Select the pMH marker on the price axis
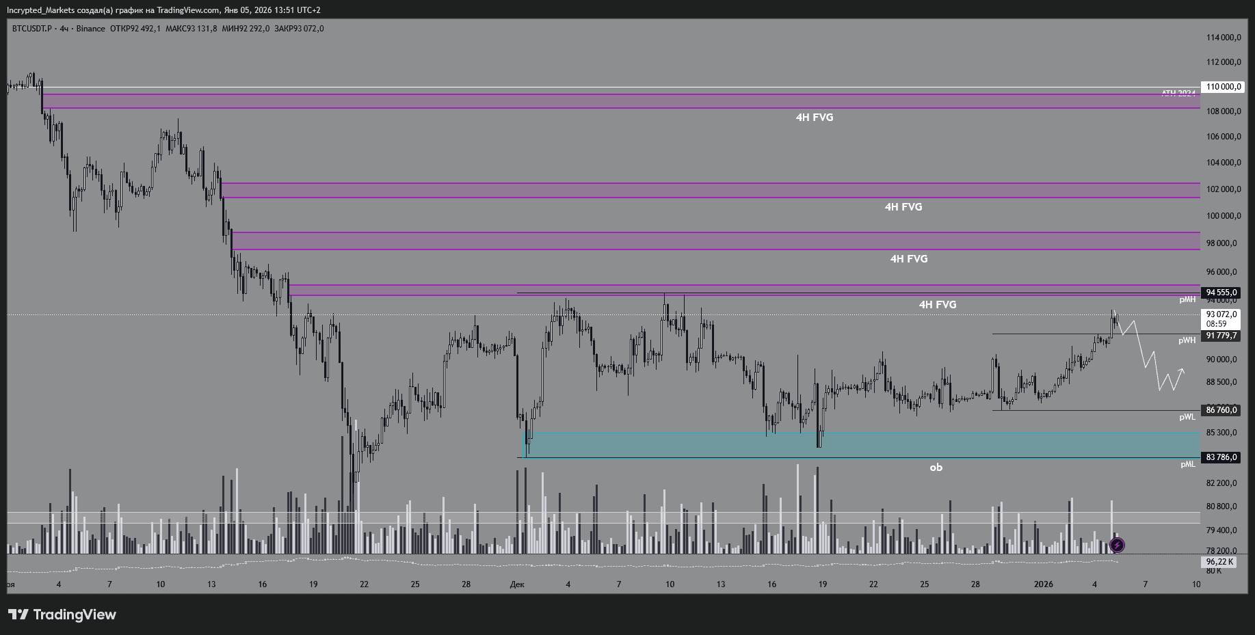The height and width of the screenshot is (635, 1255). pos(1187,300)
